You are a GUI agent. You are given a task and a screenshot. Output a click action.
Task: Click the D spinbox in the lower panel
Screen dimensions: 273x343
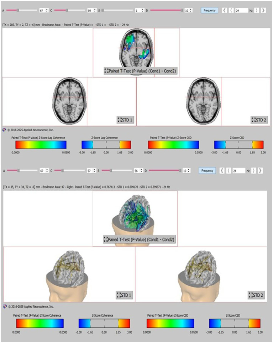click(x=187, y=171)
